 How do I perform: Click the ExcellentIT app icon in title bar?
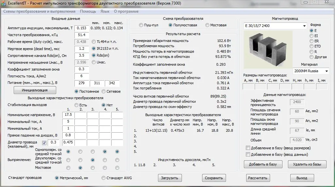point(3,3)
